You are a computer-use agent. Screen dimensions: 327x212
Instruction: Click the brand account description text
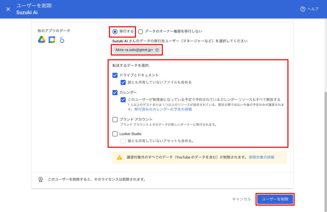click(168, 125)
